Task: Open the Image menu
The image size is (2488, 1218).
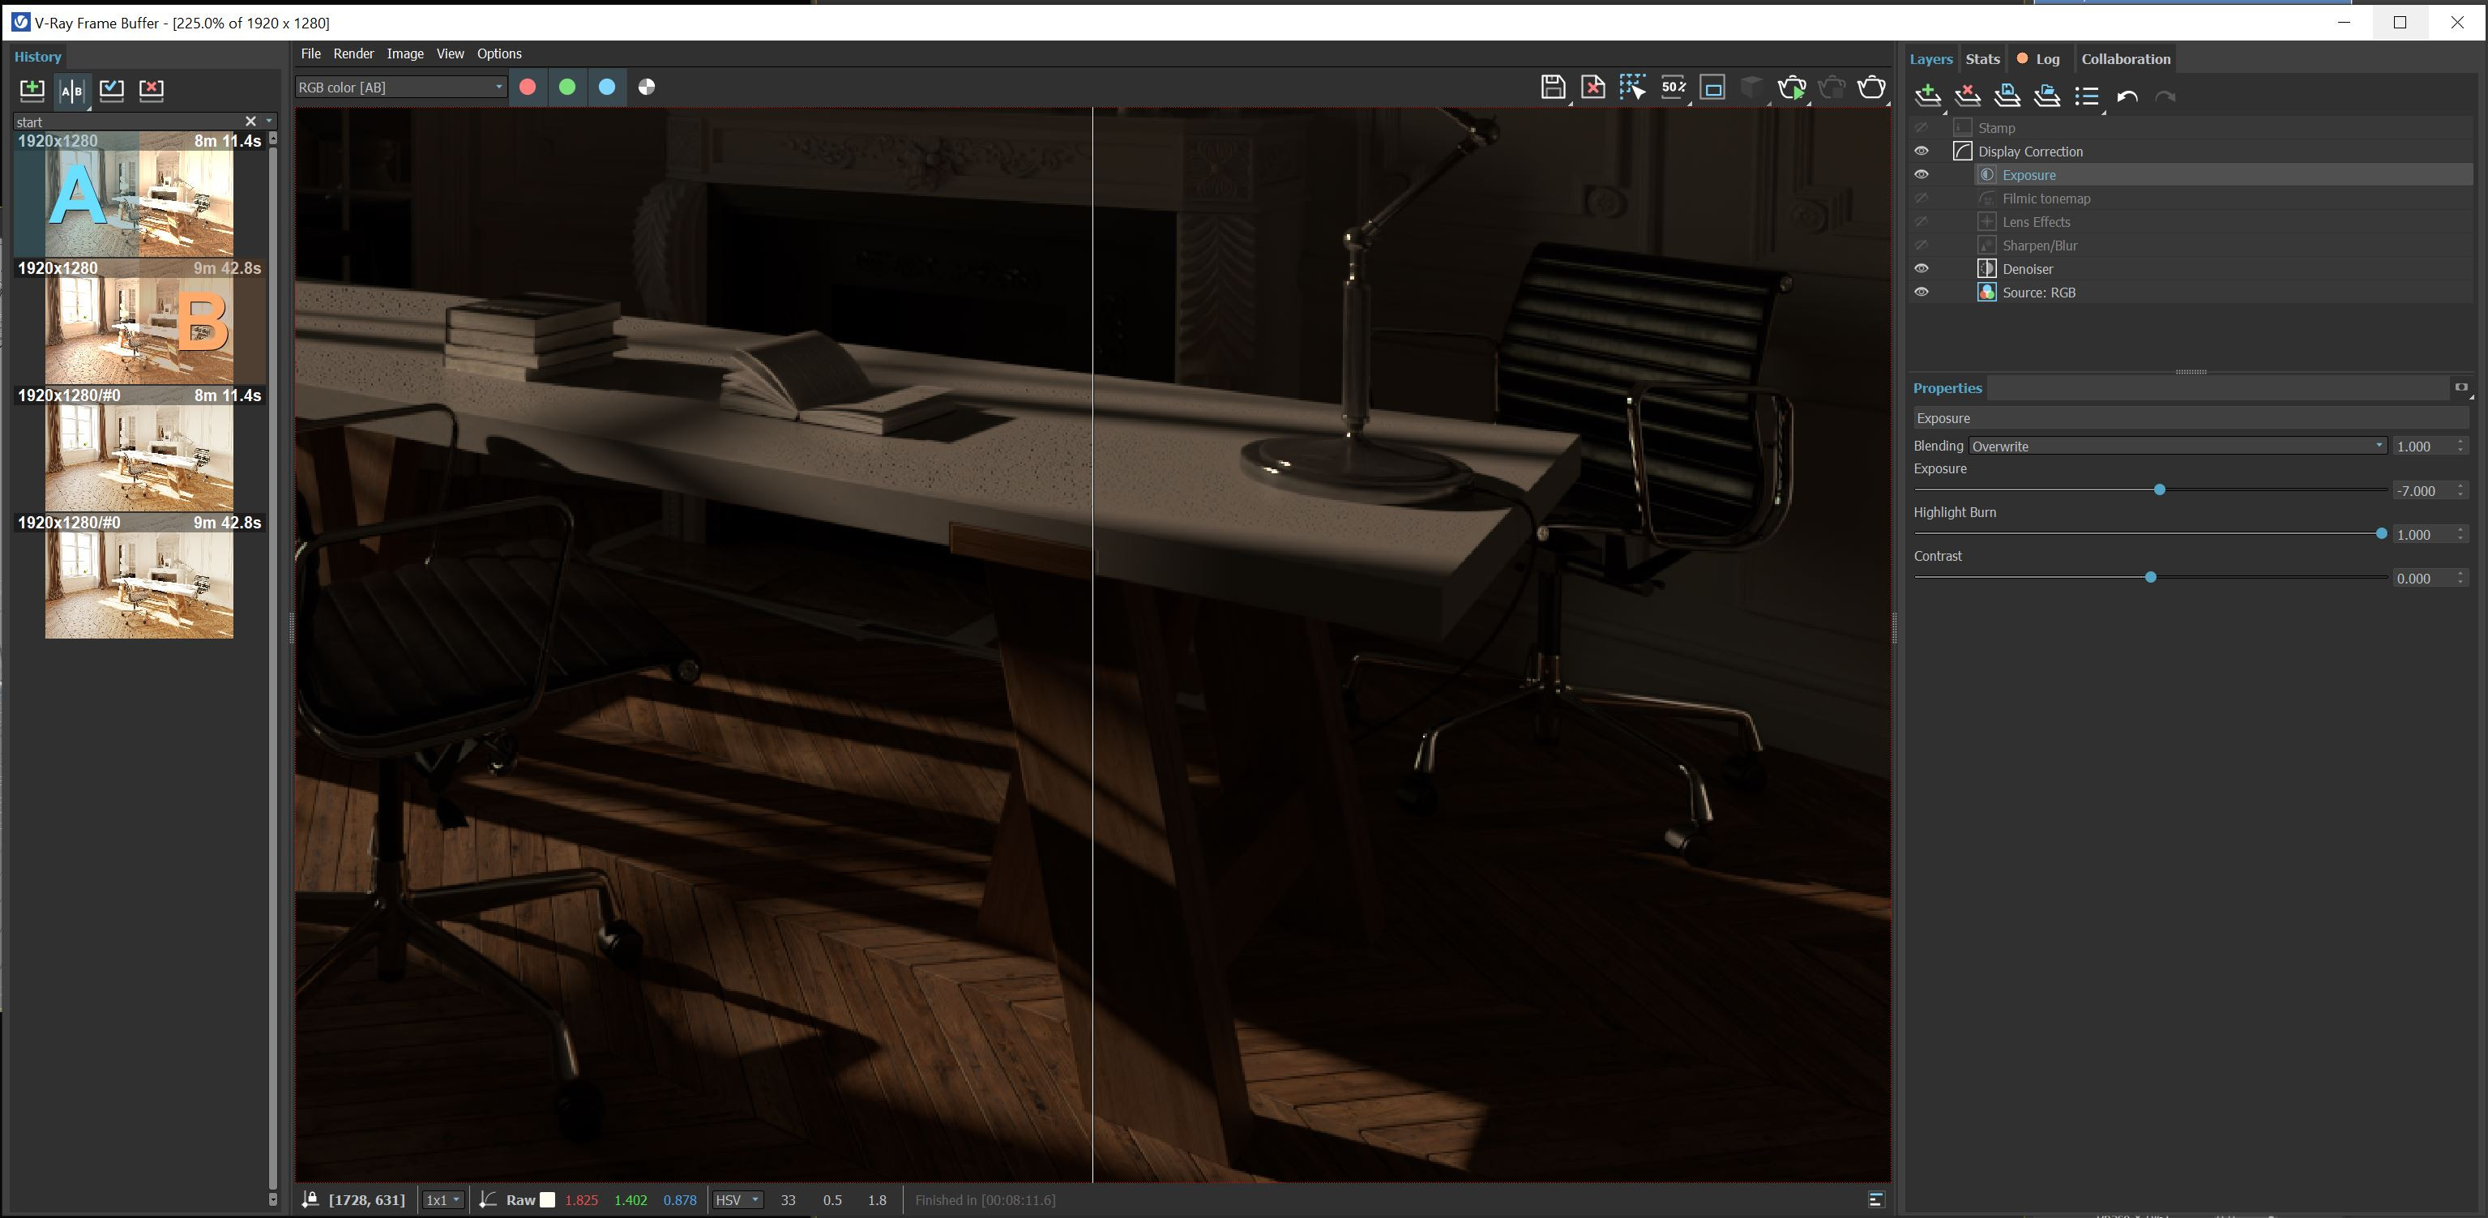Action: [406, 53]
